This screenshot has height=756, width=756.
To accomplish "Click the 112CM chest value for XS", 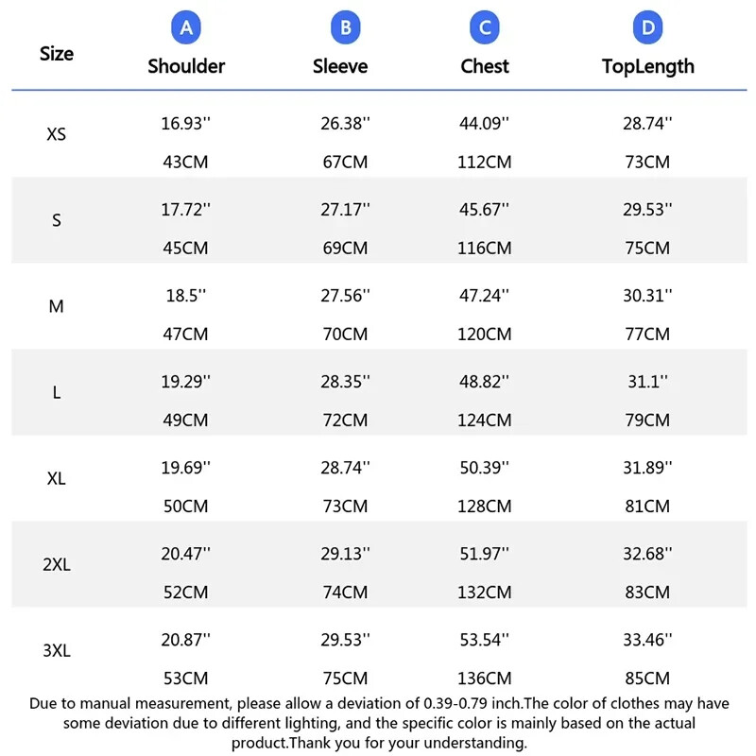I will point(485,163).
